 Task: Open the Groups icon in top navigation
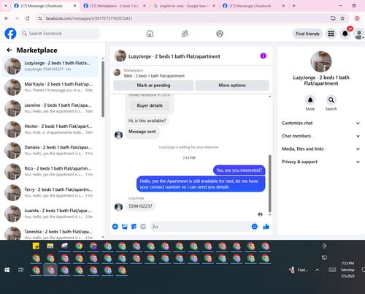tap(220, 34)
